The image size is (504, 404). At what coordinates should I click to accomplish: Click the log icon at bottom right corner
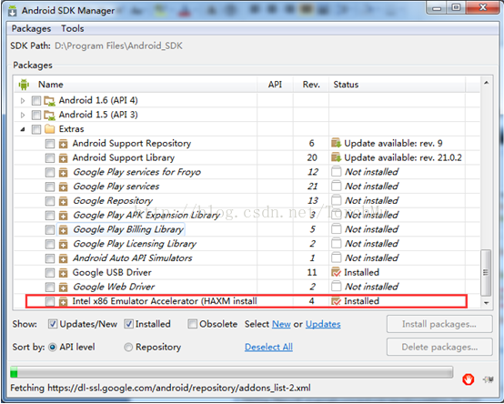tap(489, 379)
